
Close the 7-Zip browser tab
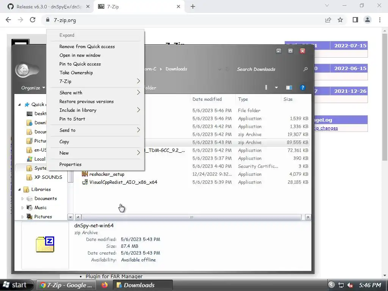[x=178, y=7]
